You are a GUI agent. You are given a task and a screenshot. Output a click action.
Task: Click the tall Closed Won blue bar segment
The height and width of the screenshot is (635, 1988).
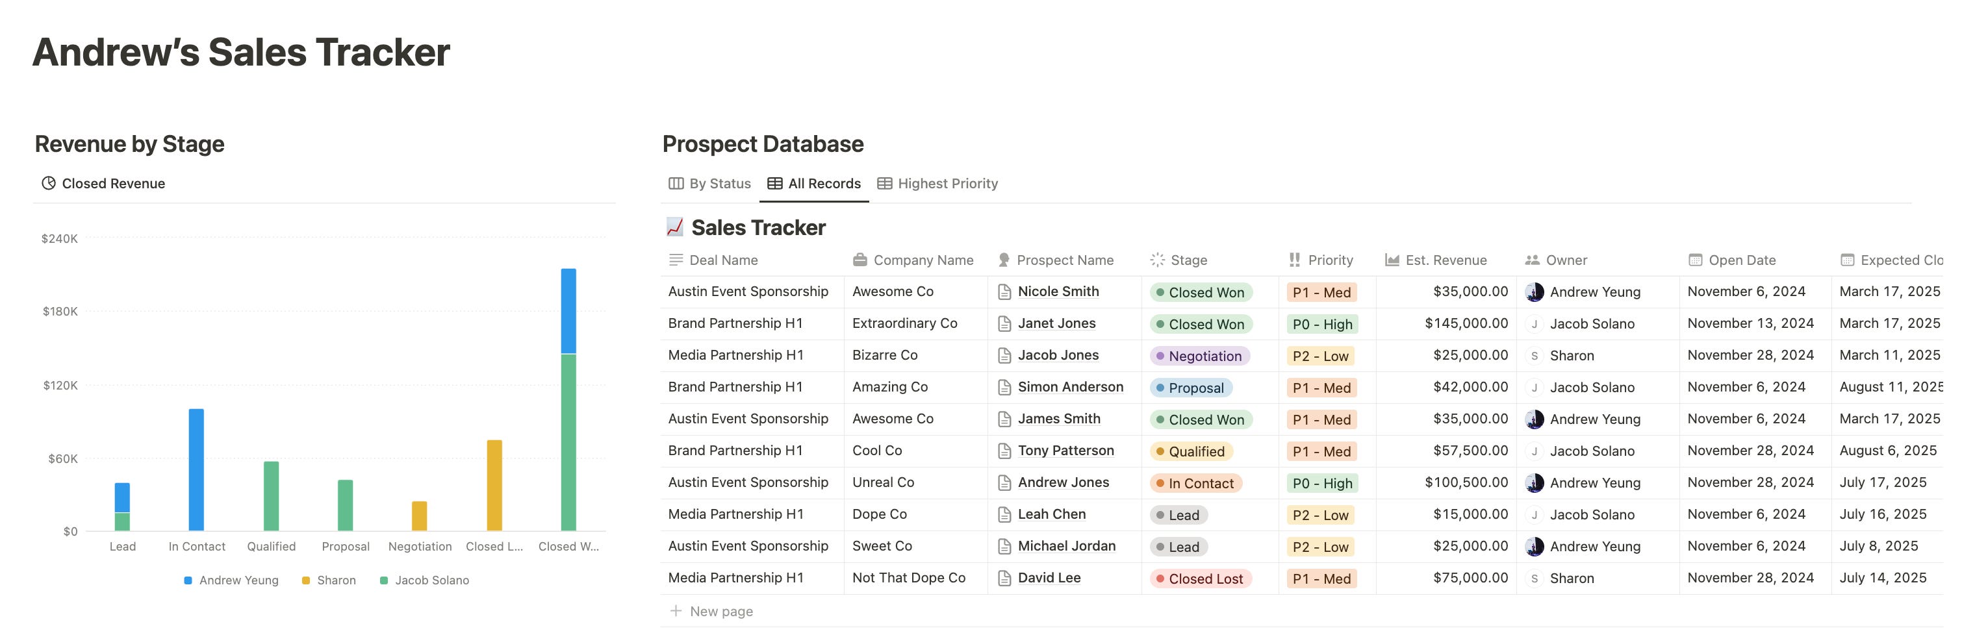click(568, 311)
